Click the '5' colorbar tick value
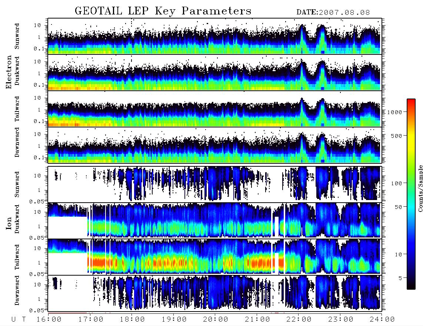 point(400,278)
